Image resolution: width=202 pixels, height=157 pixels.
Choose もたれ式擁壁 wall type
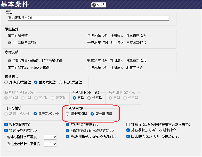point(61,82)
